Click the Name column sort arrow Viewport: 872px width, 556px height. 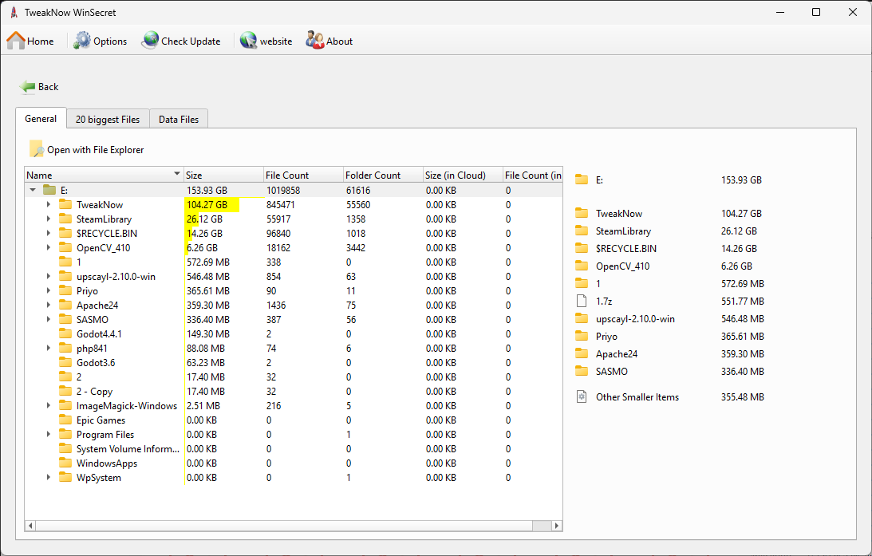tap(177, 174)
